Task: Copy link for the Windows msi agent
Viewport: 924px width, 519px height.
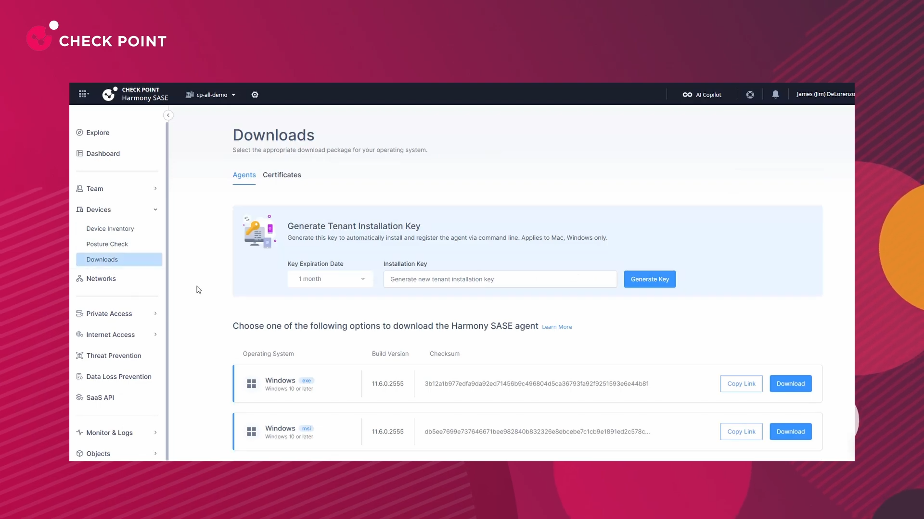Action: pos(741,432)
